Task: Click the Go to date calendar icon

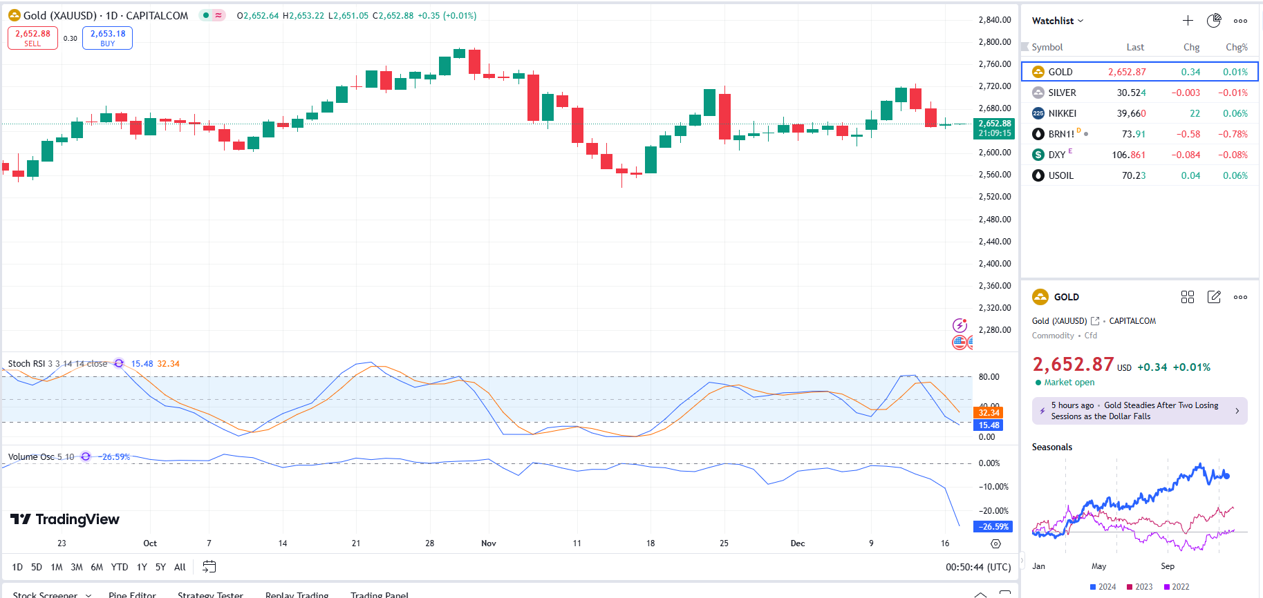Action: (x=209, y=567)
